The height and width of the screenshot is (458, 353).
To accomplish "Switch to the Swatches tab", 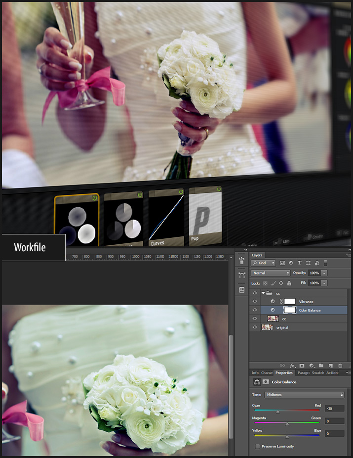I will 318,373.
